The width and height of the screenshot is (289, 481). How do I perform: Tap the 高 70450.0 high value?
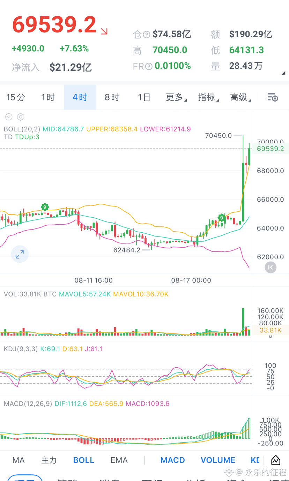click(x=170, y=50)
